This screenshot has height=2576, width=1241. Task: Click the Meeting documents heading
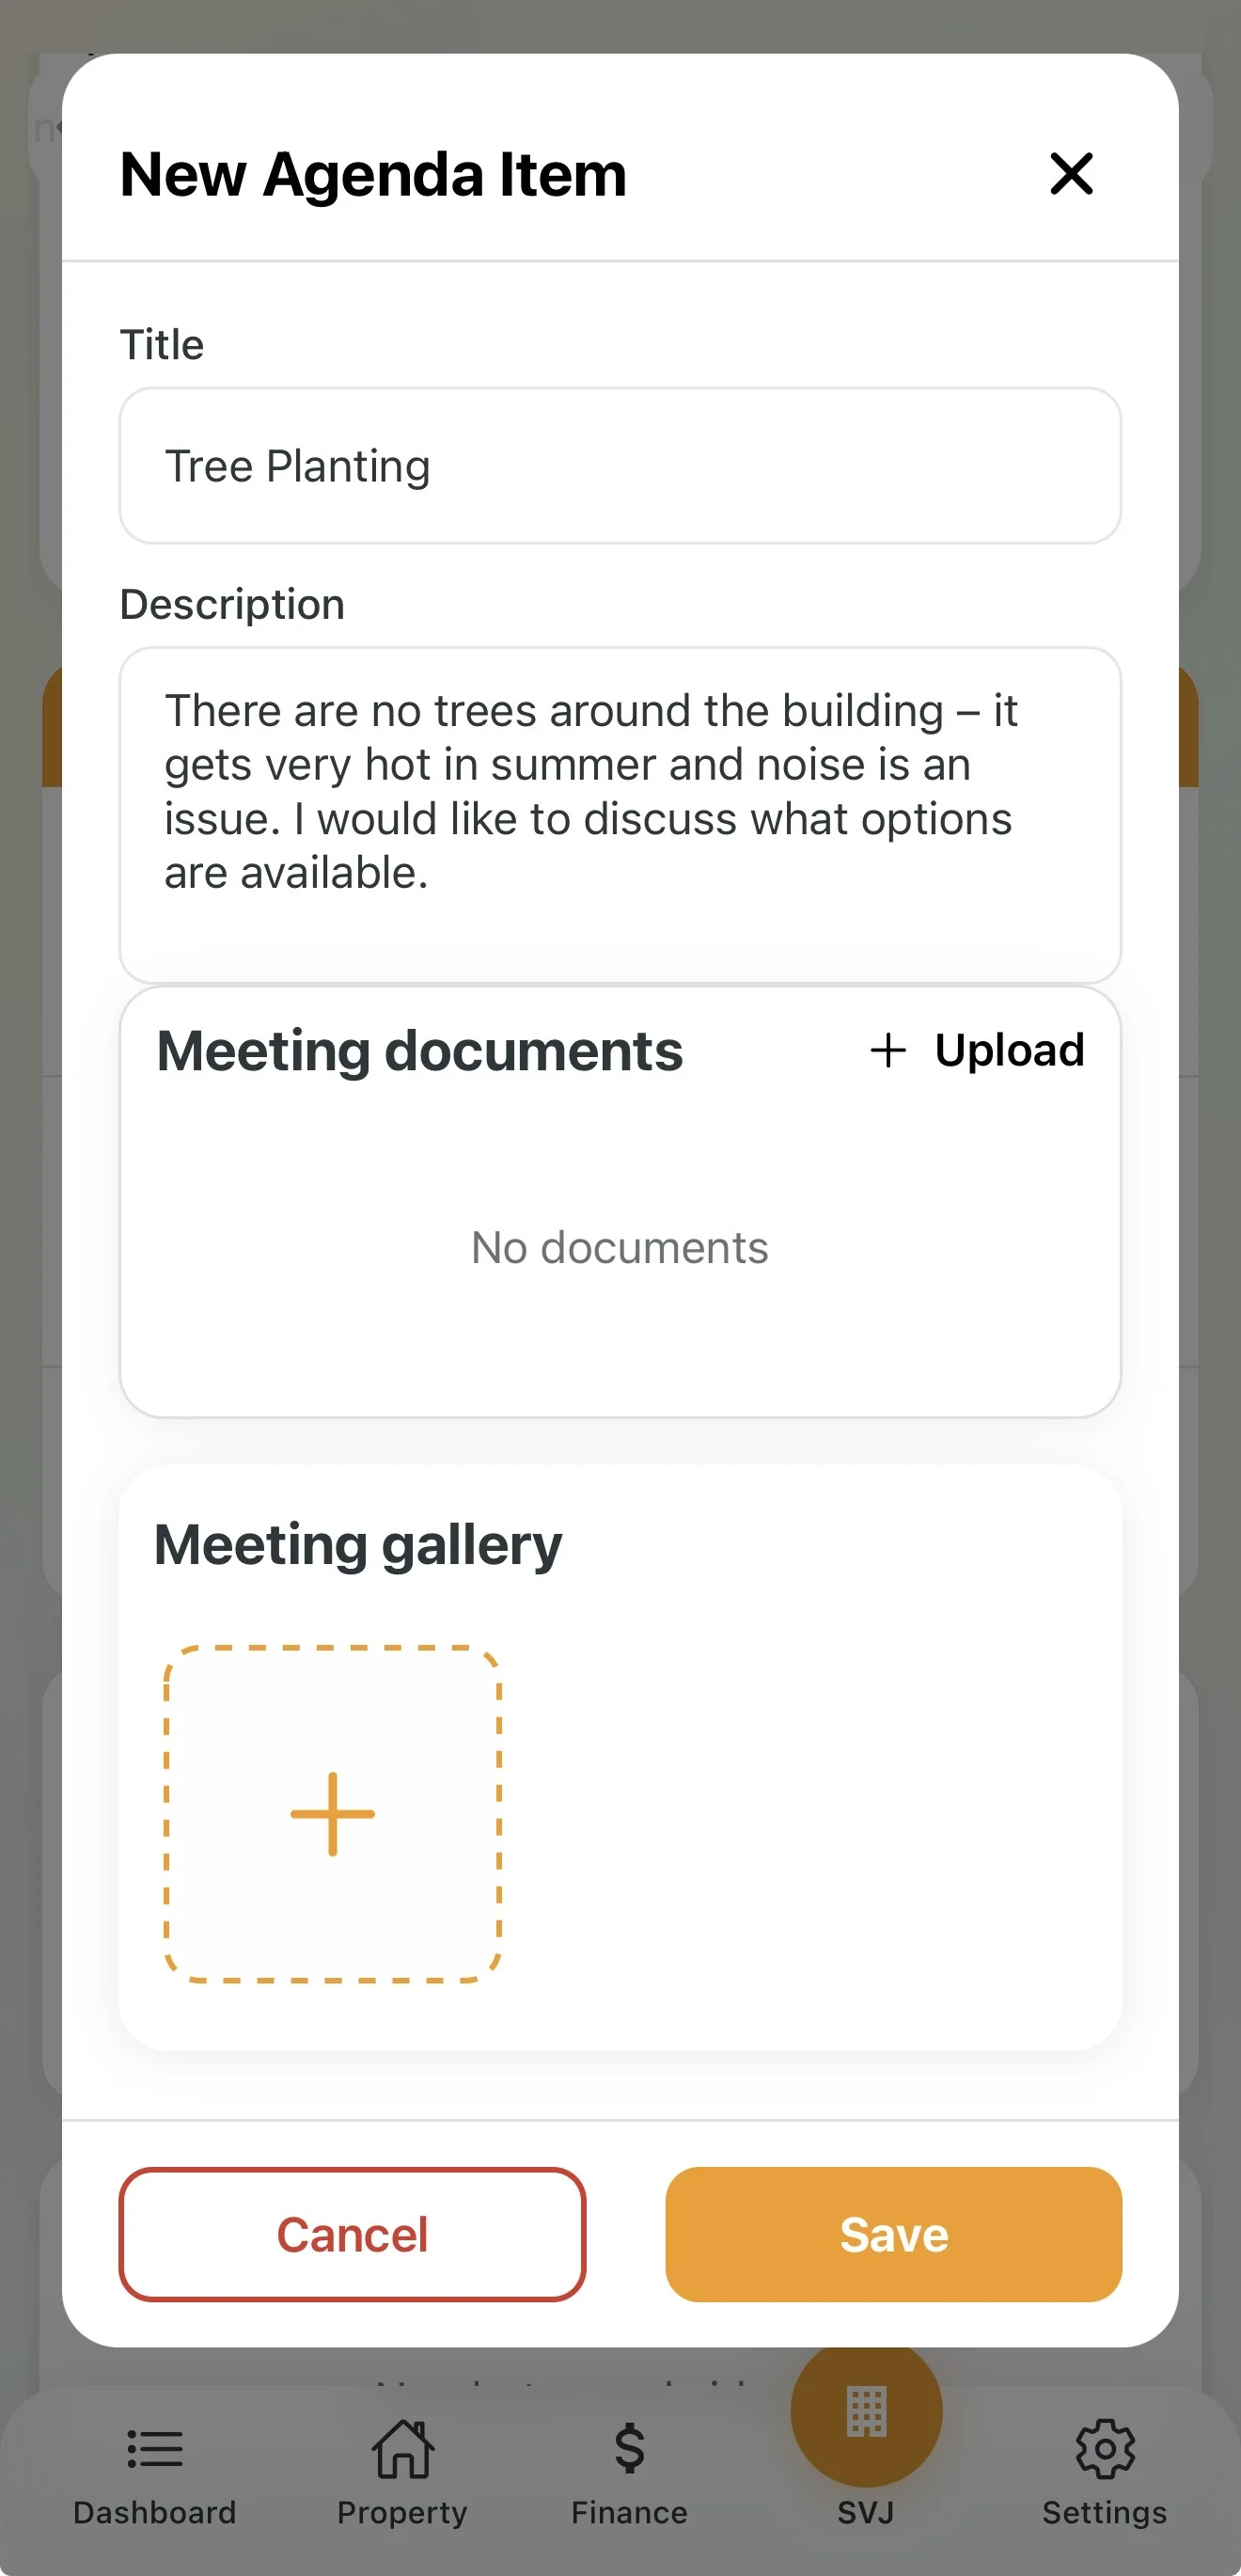tap(420, 1052)
